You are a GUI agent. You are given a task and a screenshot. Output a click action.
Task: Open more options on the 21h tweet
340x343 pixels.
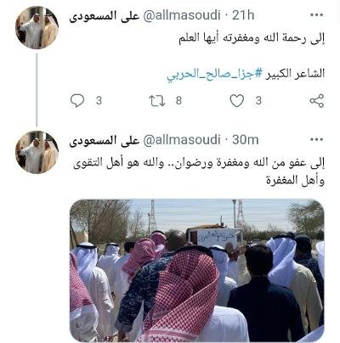[x=317, y=14]
